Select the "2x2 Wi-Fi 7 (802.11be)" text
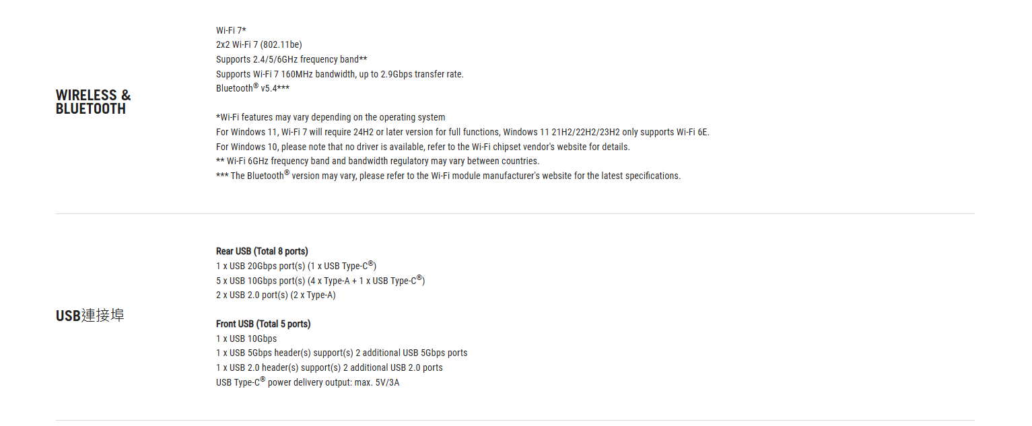1032x426 pixels. click(x=259, y=45)
